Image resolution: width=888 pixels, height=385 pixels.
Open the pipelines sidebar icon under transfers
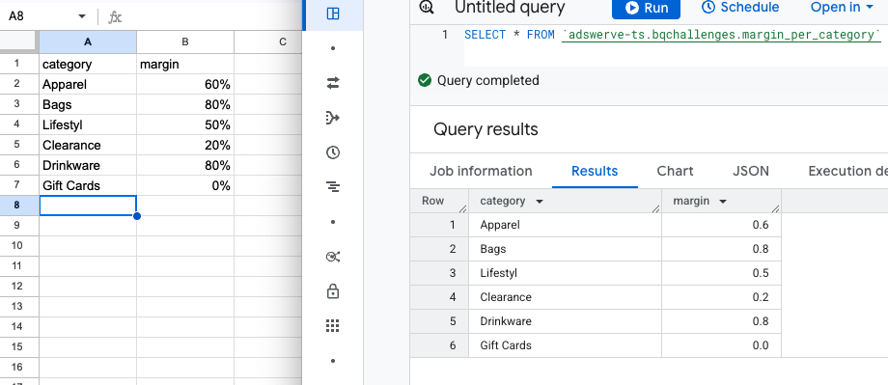pyautogui.click(x=333, y=118)
